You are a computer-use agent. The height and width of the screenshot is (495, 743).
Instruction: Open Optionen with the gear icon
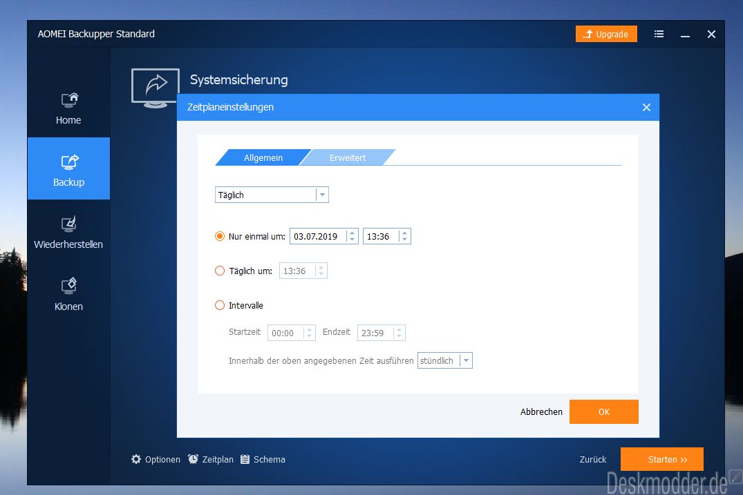[x=156, y=460]
